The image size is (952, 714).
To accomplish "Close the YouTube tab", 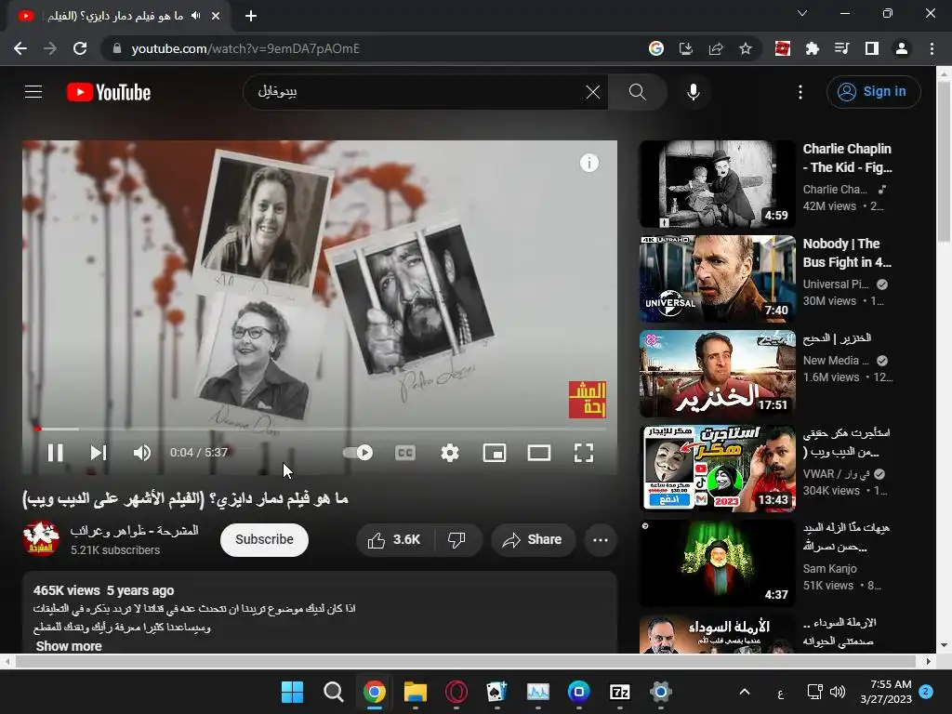I will pos(216,16).
